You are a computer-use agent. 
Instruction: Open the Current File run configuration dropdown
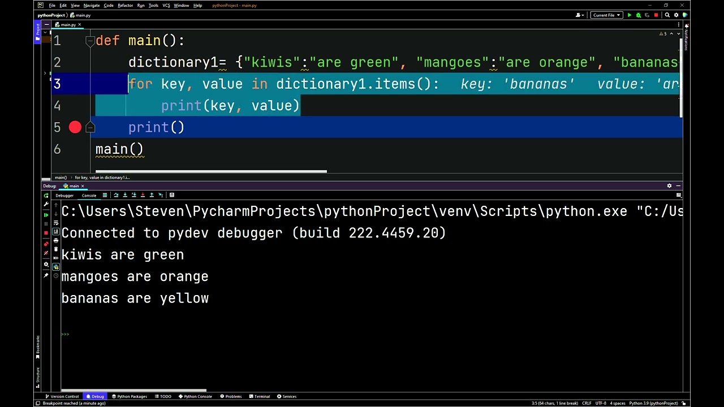(x=607, y=15)
